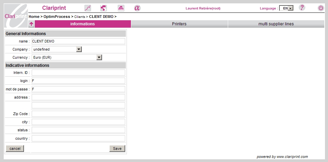Click the alpha symbol icon
The image size is (328, 162).
point(137,8)
